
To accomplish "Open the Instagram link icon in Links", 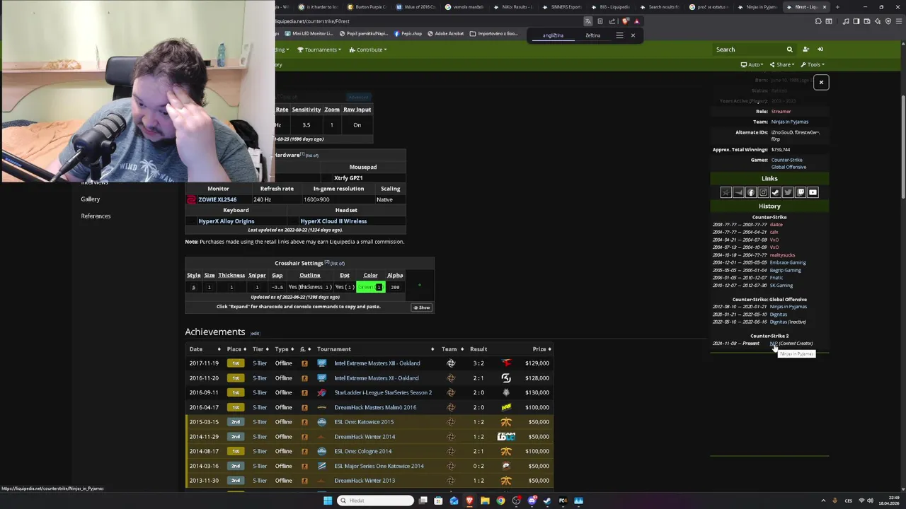I will (763, 192).
